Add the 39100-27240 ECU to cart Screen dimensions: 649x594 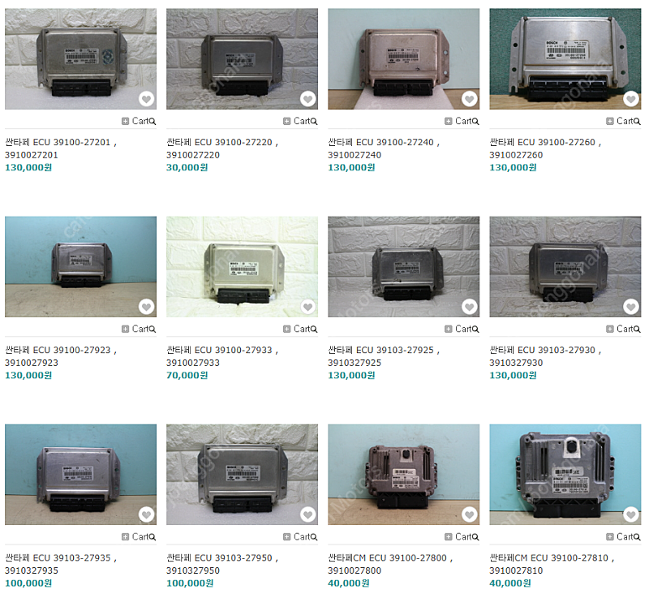458,121
